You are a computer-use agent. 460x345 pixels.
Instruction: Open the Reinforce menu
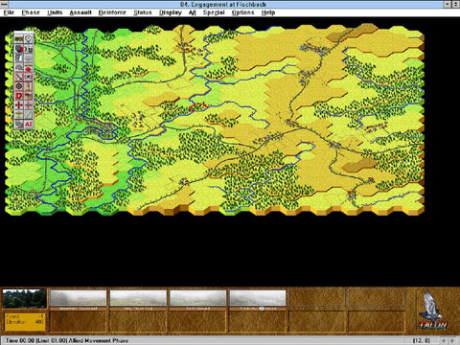click(x=112, y=12)
